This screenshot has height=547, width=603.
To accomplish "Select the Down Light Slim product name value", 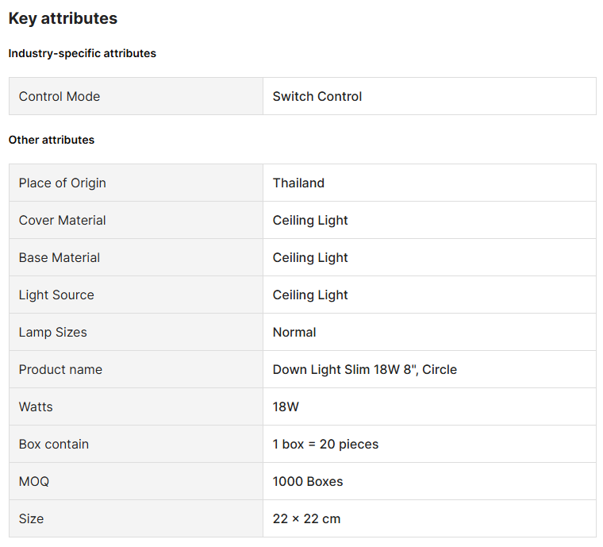I will coord(365,369).
